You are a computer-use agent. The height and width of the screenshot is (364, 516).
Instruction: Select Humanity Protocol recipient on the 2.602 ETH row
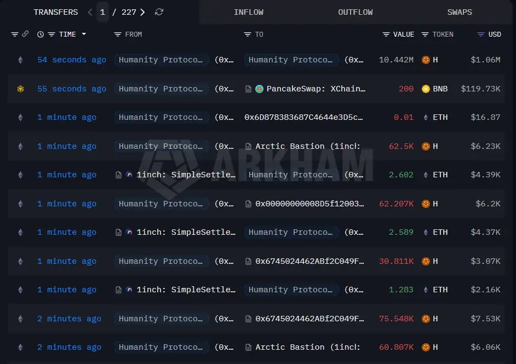[291, 175]
